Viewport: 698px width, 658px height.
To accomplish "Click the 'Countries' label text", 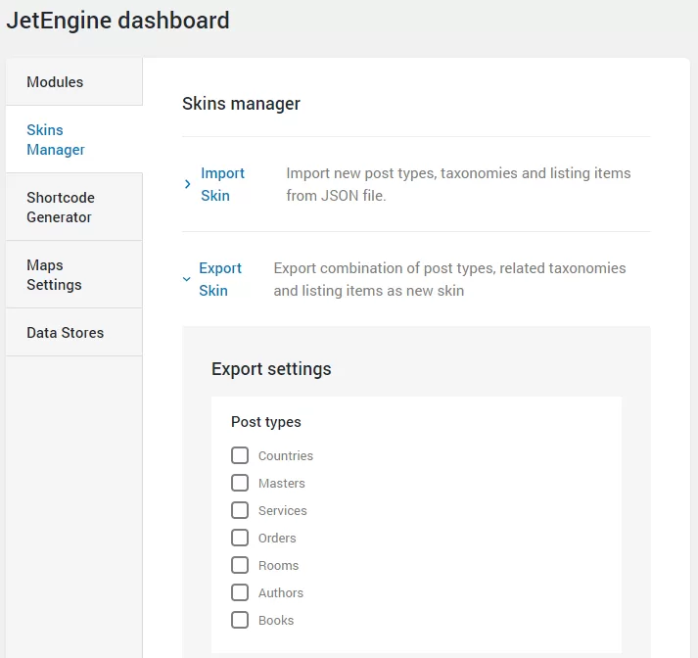I will click(x=286, y=456).
